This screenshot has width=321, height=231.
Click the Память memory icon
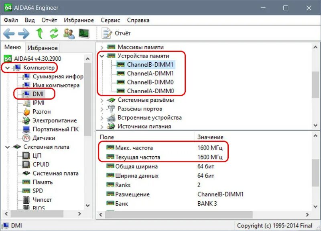26,182
